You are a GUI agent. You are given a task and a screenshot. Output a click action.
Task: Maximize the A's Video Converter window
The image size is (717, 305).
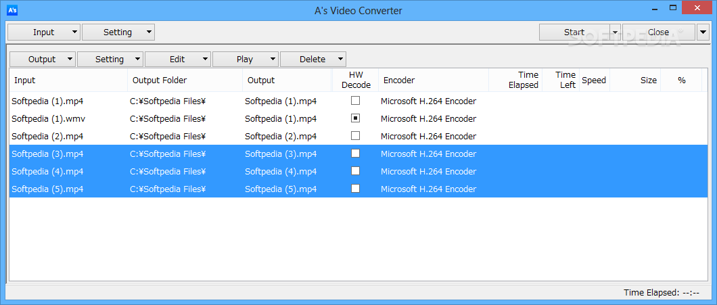pos(672,7)
